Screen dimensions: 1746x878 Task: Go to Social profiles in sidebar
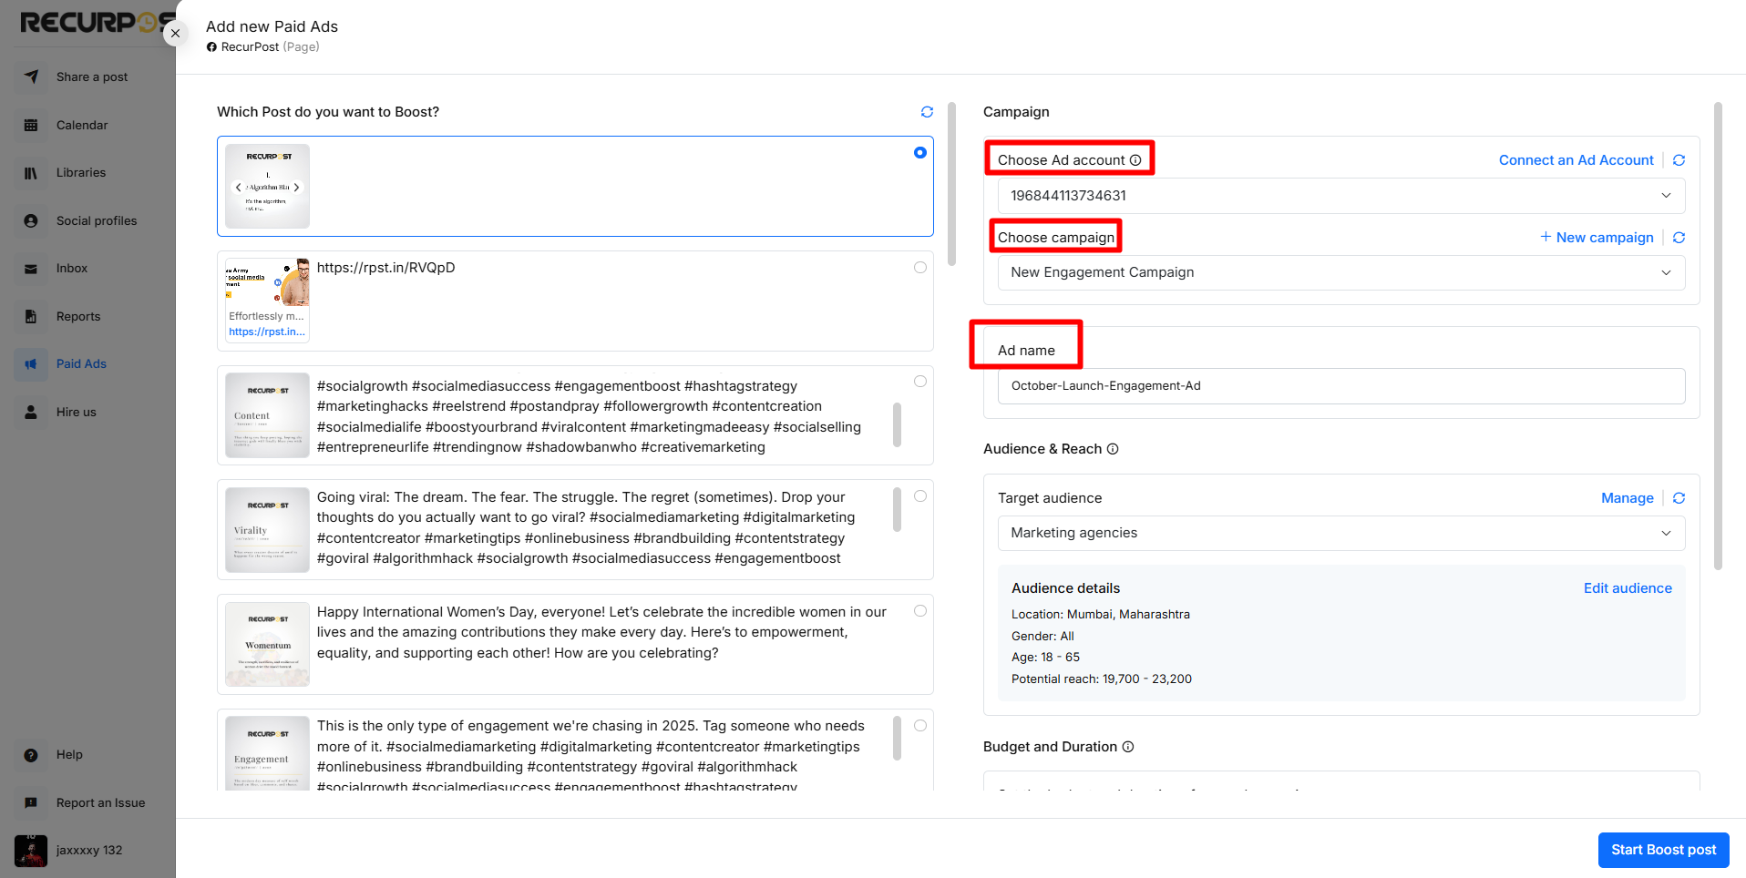click(96, 220)
